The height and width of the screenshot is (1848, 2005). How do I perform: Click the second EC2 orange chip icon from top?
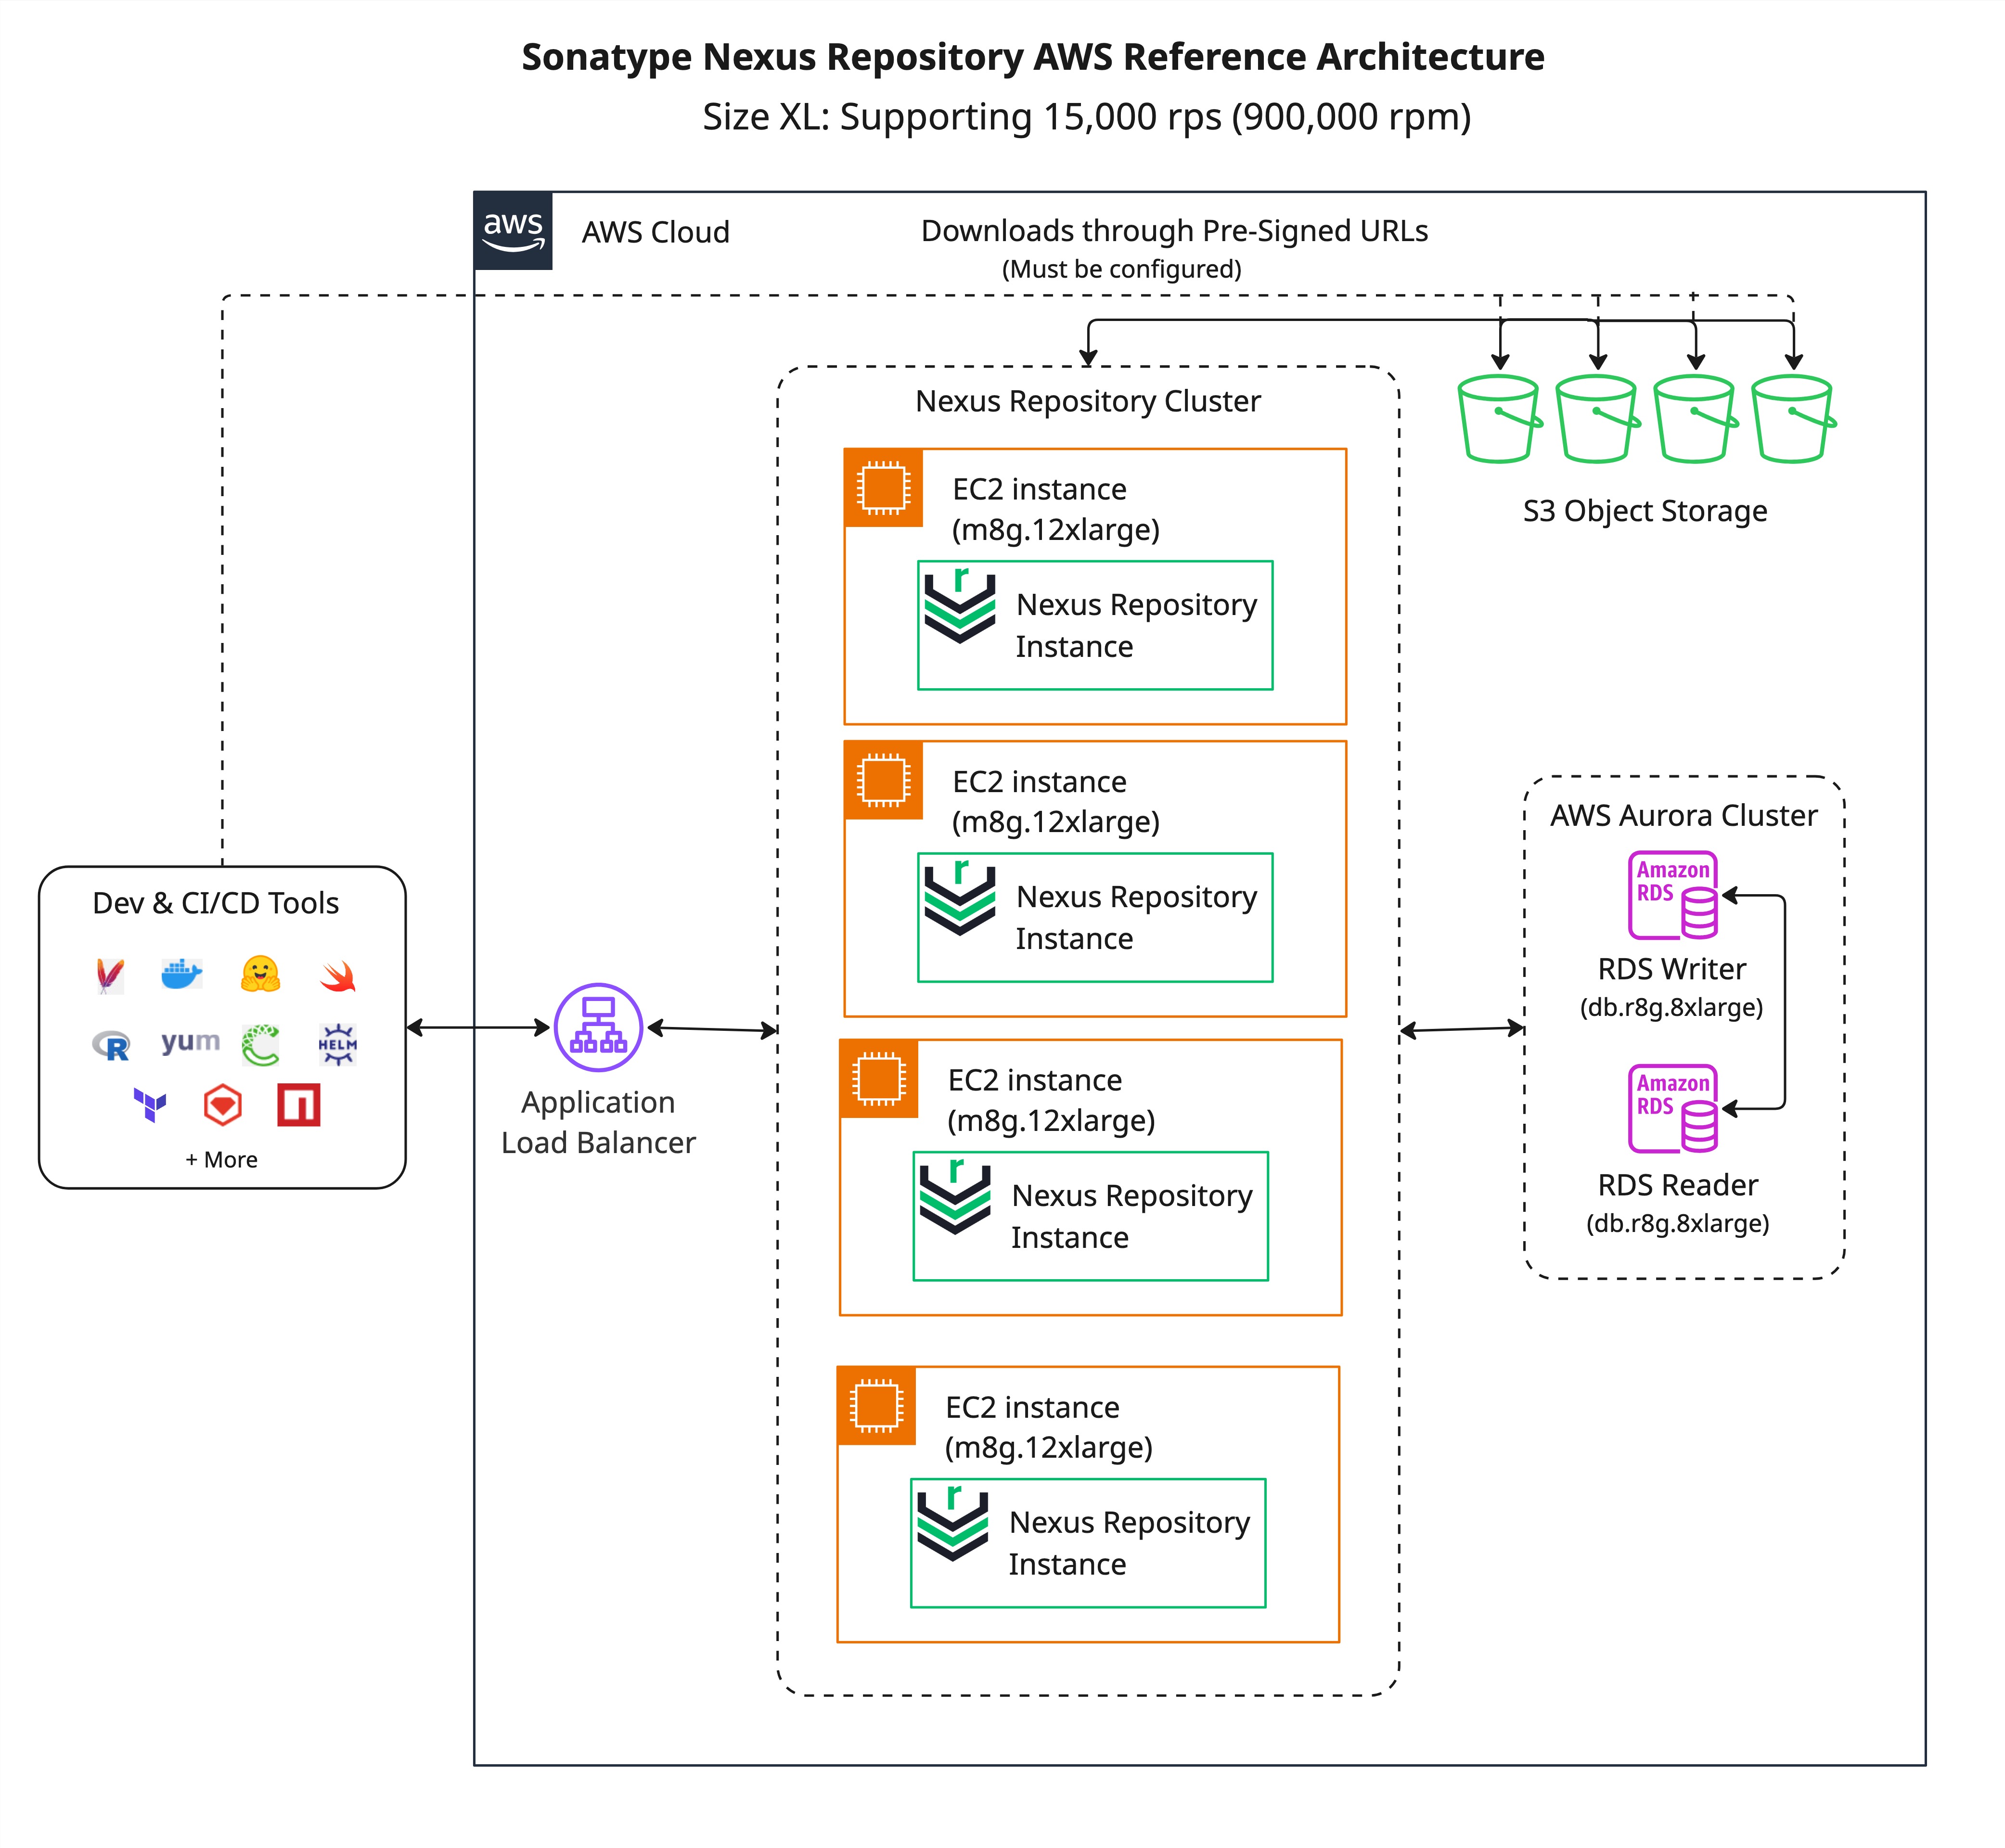[x=883, y=780]
